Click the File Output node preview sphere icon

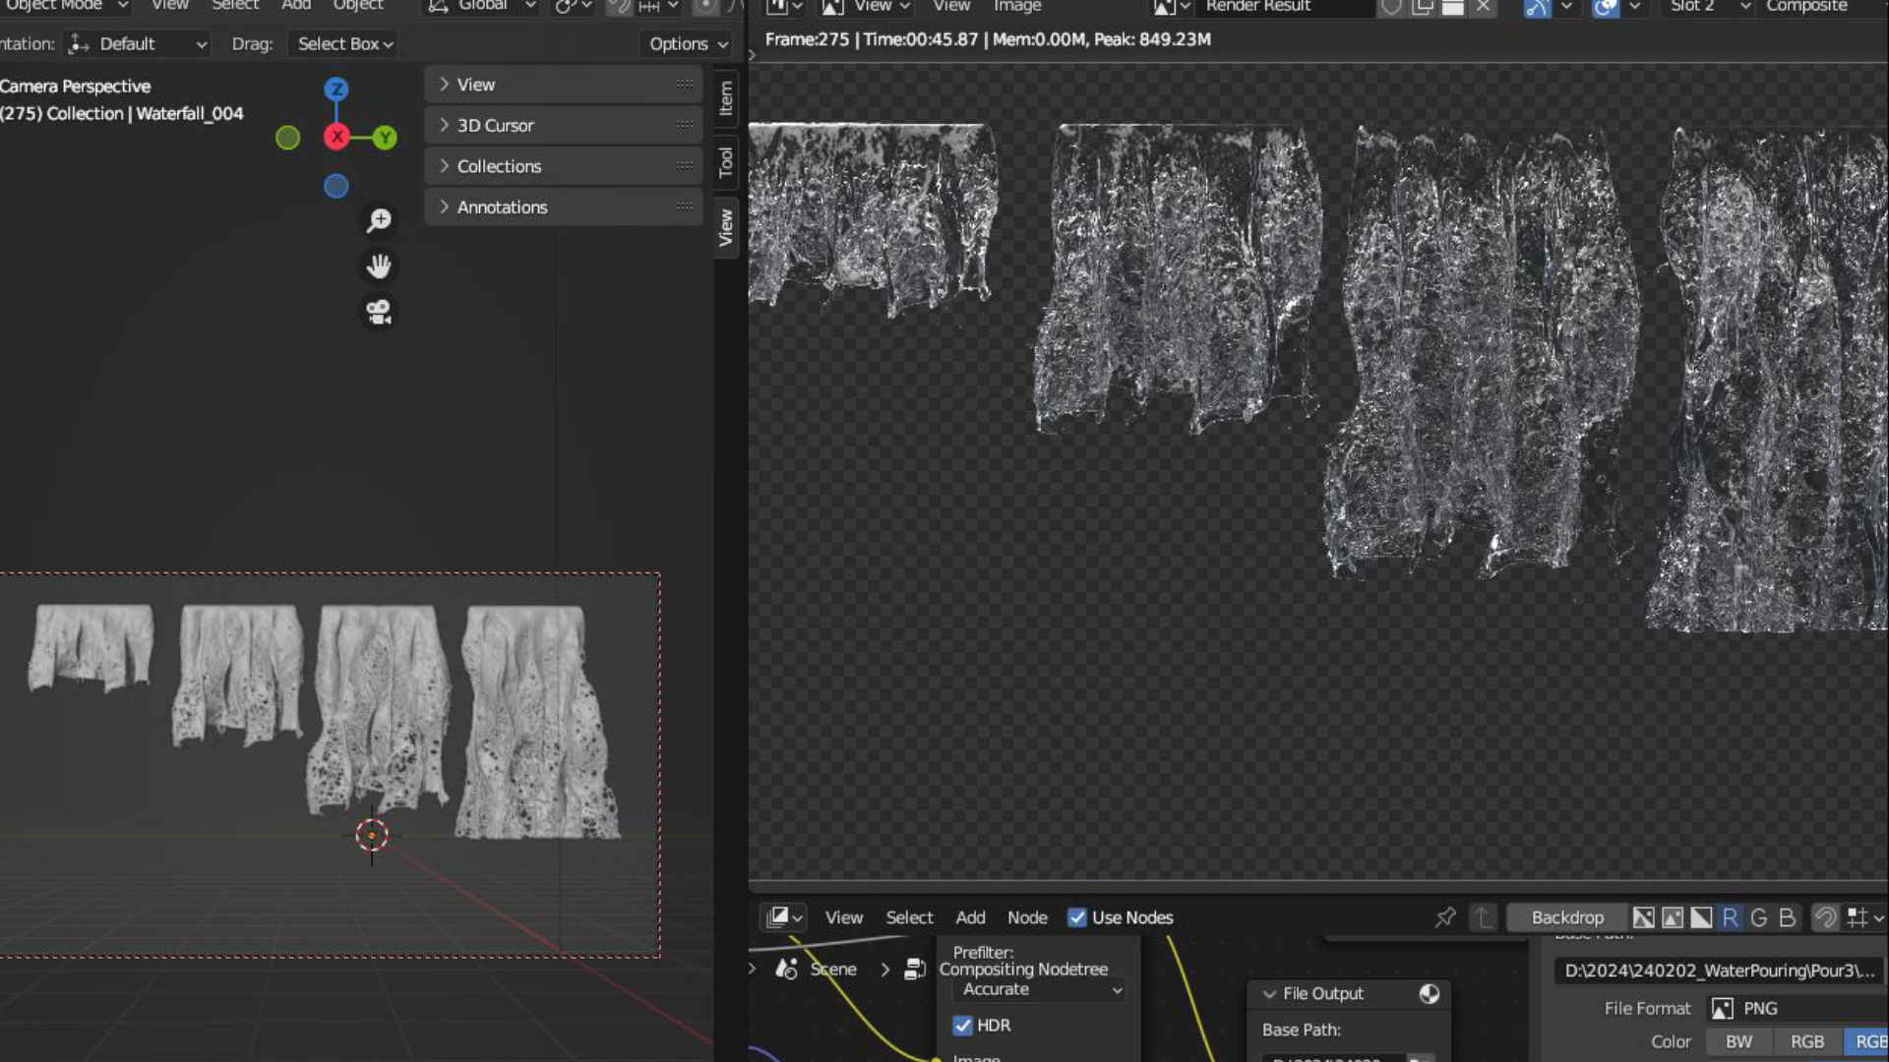pyautogui.click(x=1430, y=994)
